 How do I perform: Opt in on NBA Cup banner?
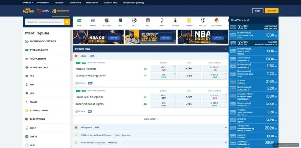[113, 38]
